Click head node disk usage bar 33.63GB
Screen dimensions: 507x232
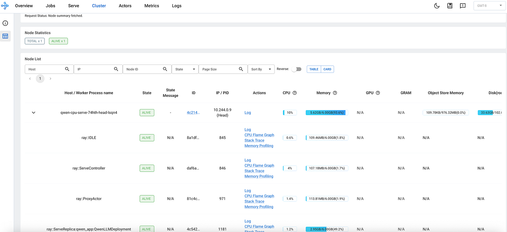coord(490,113)
